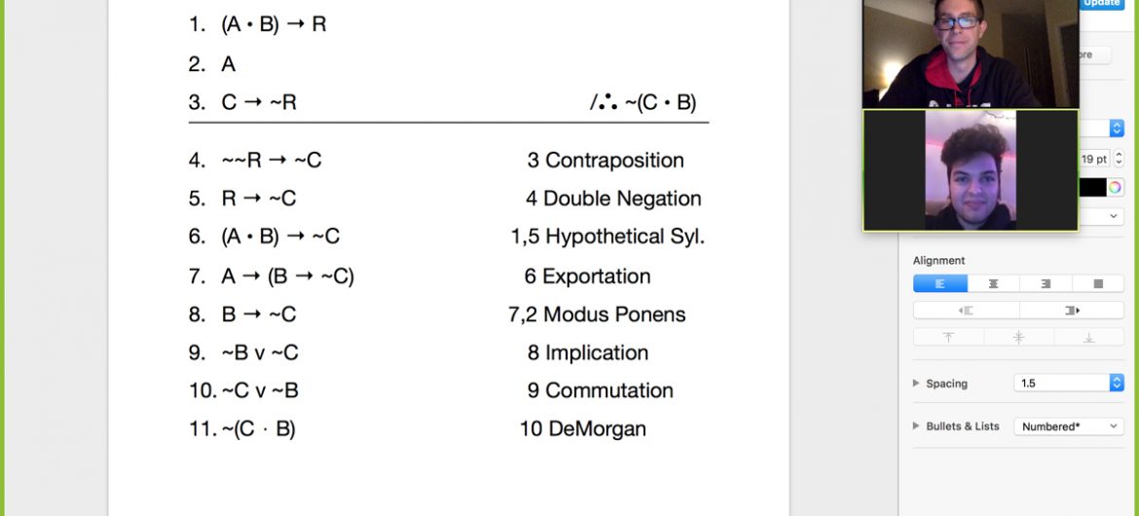This screenshot has height=516, width=1139.
Task: Decrease the paragraph indent
Action: 966,311
